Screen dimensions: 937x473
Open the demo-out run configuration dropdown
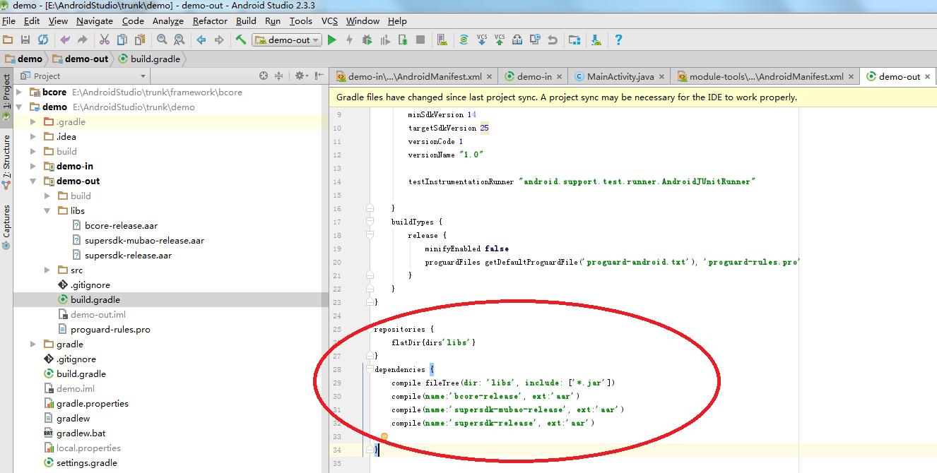point(286,40)
